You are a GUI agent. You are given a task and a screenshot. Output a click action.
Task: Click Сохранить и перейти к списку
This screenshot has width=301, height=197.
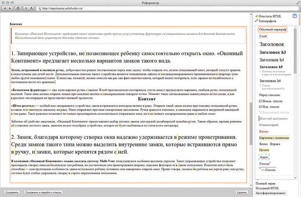(x=43, y=193)
